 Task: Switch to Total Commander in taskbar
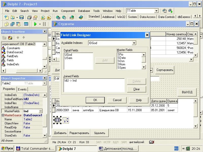point(35,149)
